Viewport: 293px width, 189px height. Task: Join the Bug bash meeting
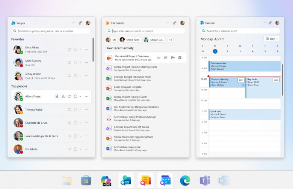pyautogui.click(x=276, y=80)
